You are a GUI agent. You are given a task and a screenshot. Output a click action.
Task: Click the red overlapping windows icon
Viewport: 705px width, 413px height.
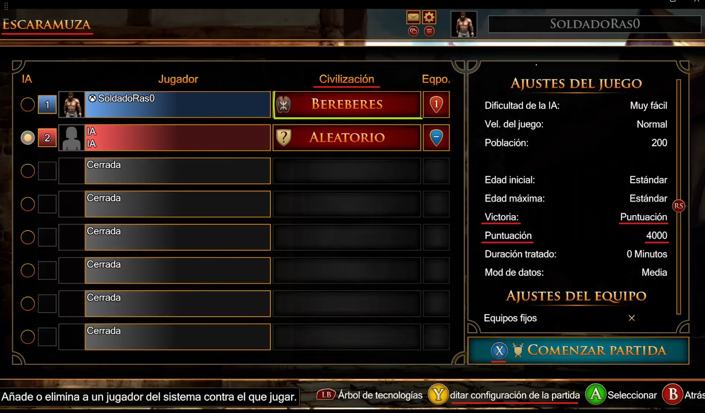413,31
